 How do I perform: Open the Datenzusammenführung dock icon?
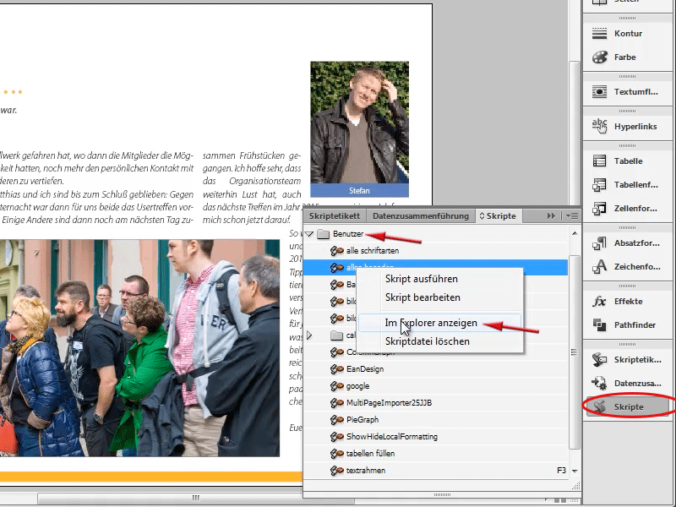[x=599, y=384]
